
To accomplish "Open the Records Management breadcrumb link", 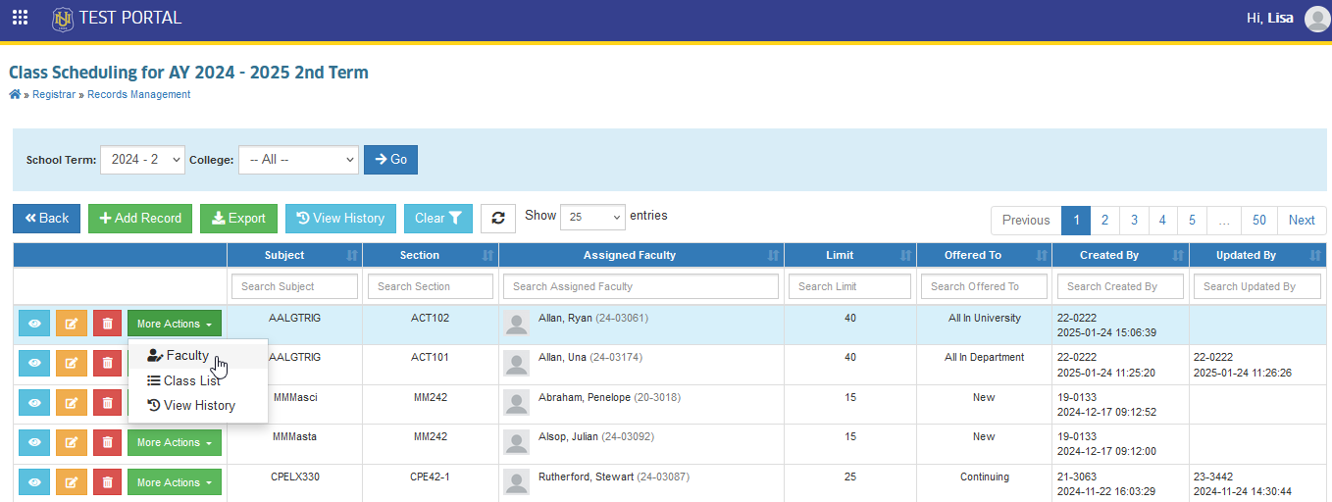I will pyautogui.click(x=138, y=95).
